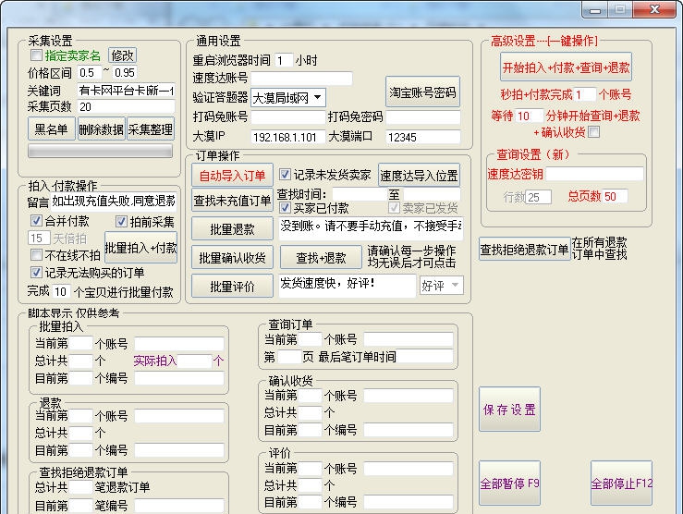Enable the 不在线不拍 checkbox

36,254
